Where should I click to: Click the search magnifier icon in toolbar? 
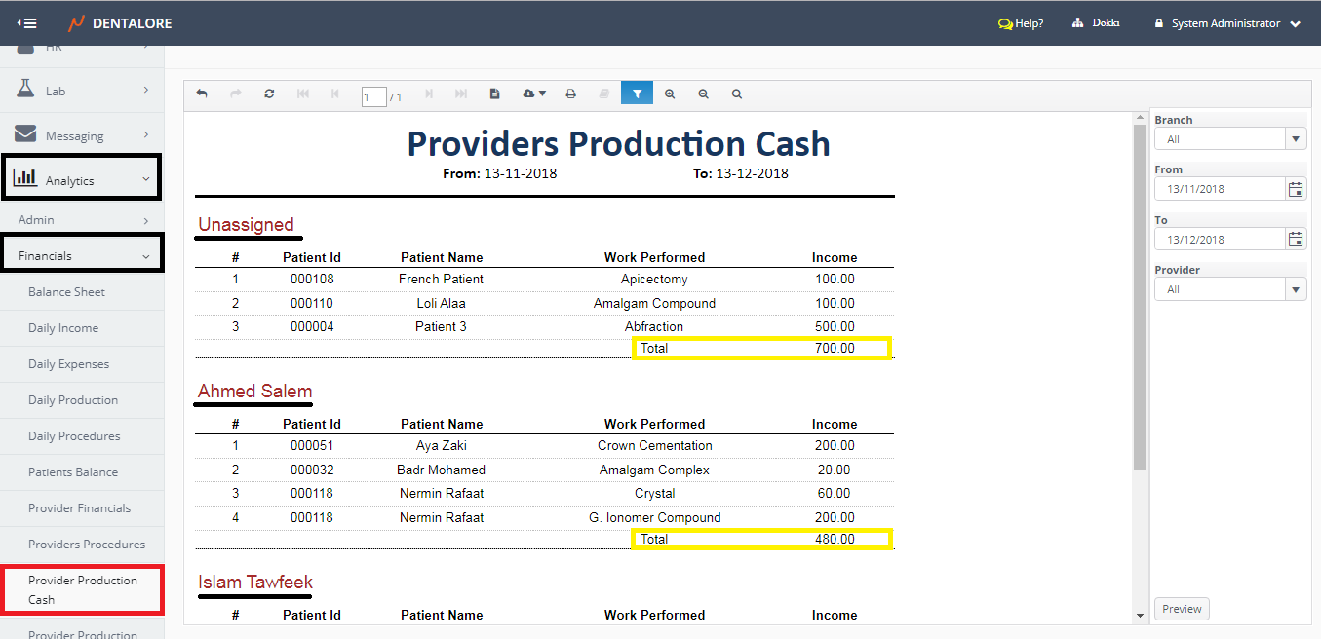point(737,94)
